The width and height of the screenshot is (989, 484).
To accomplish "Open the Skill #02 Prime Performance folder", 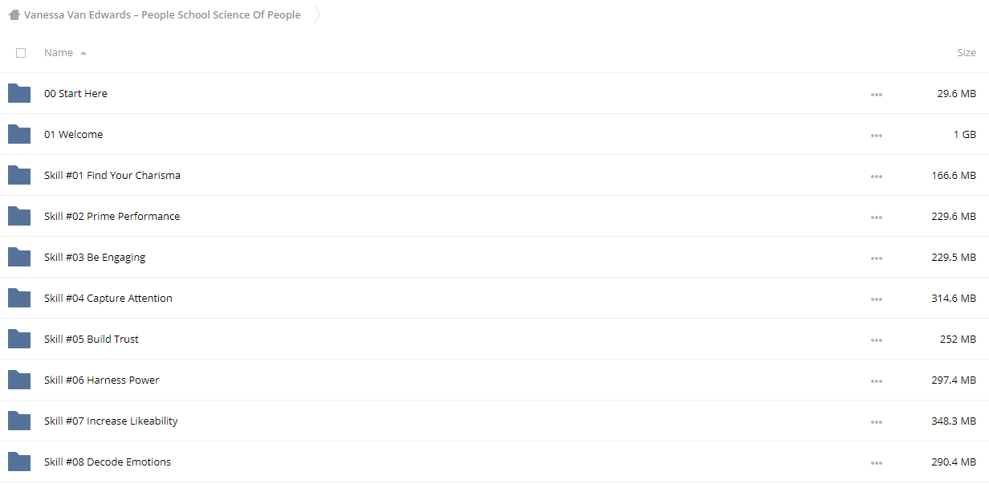I will coord(112,216).
